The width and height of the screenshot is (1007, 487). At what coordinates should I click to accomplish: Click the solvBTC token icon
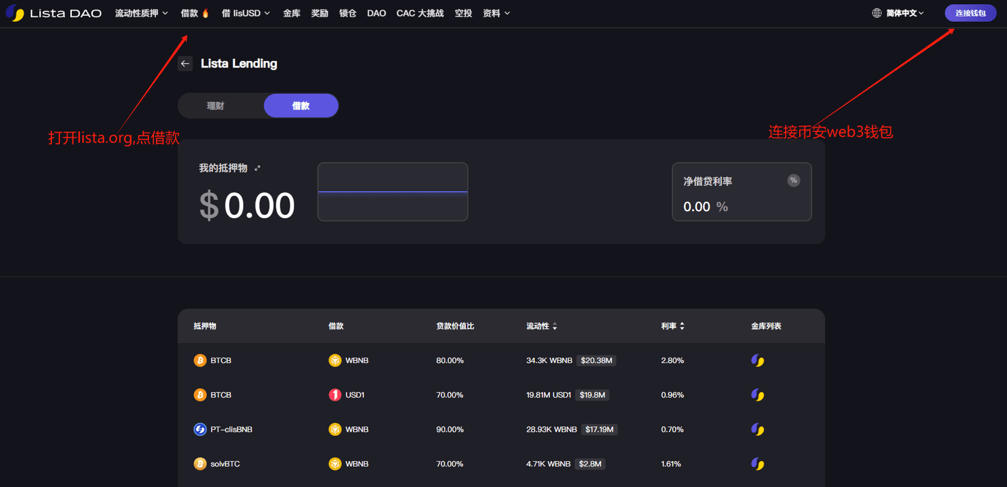pyautogui.click(x=200, y=464)
